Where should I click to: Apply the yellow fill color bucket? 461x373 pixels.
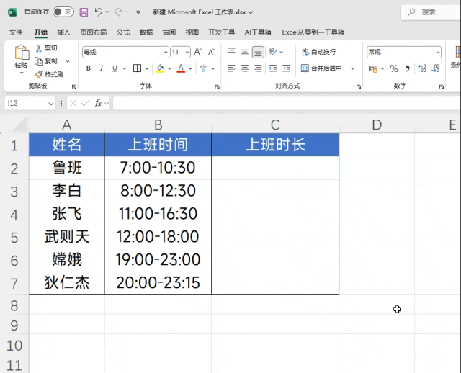pos(160,68)
